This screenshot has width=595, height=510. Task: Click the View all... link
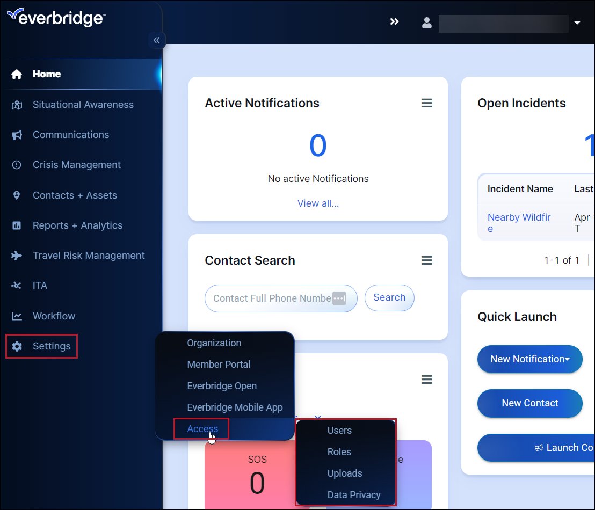click(318, 203)
